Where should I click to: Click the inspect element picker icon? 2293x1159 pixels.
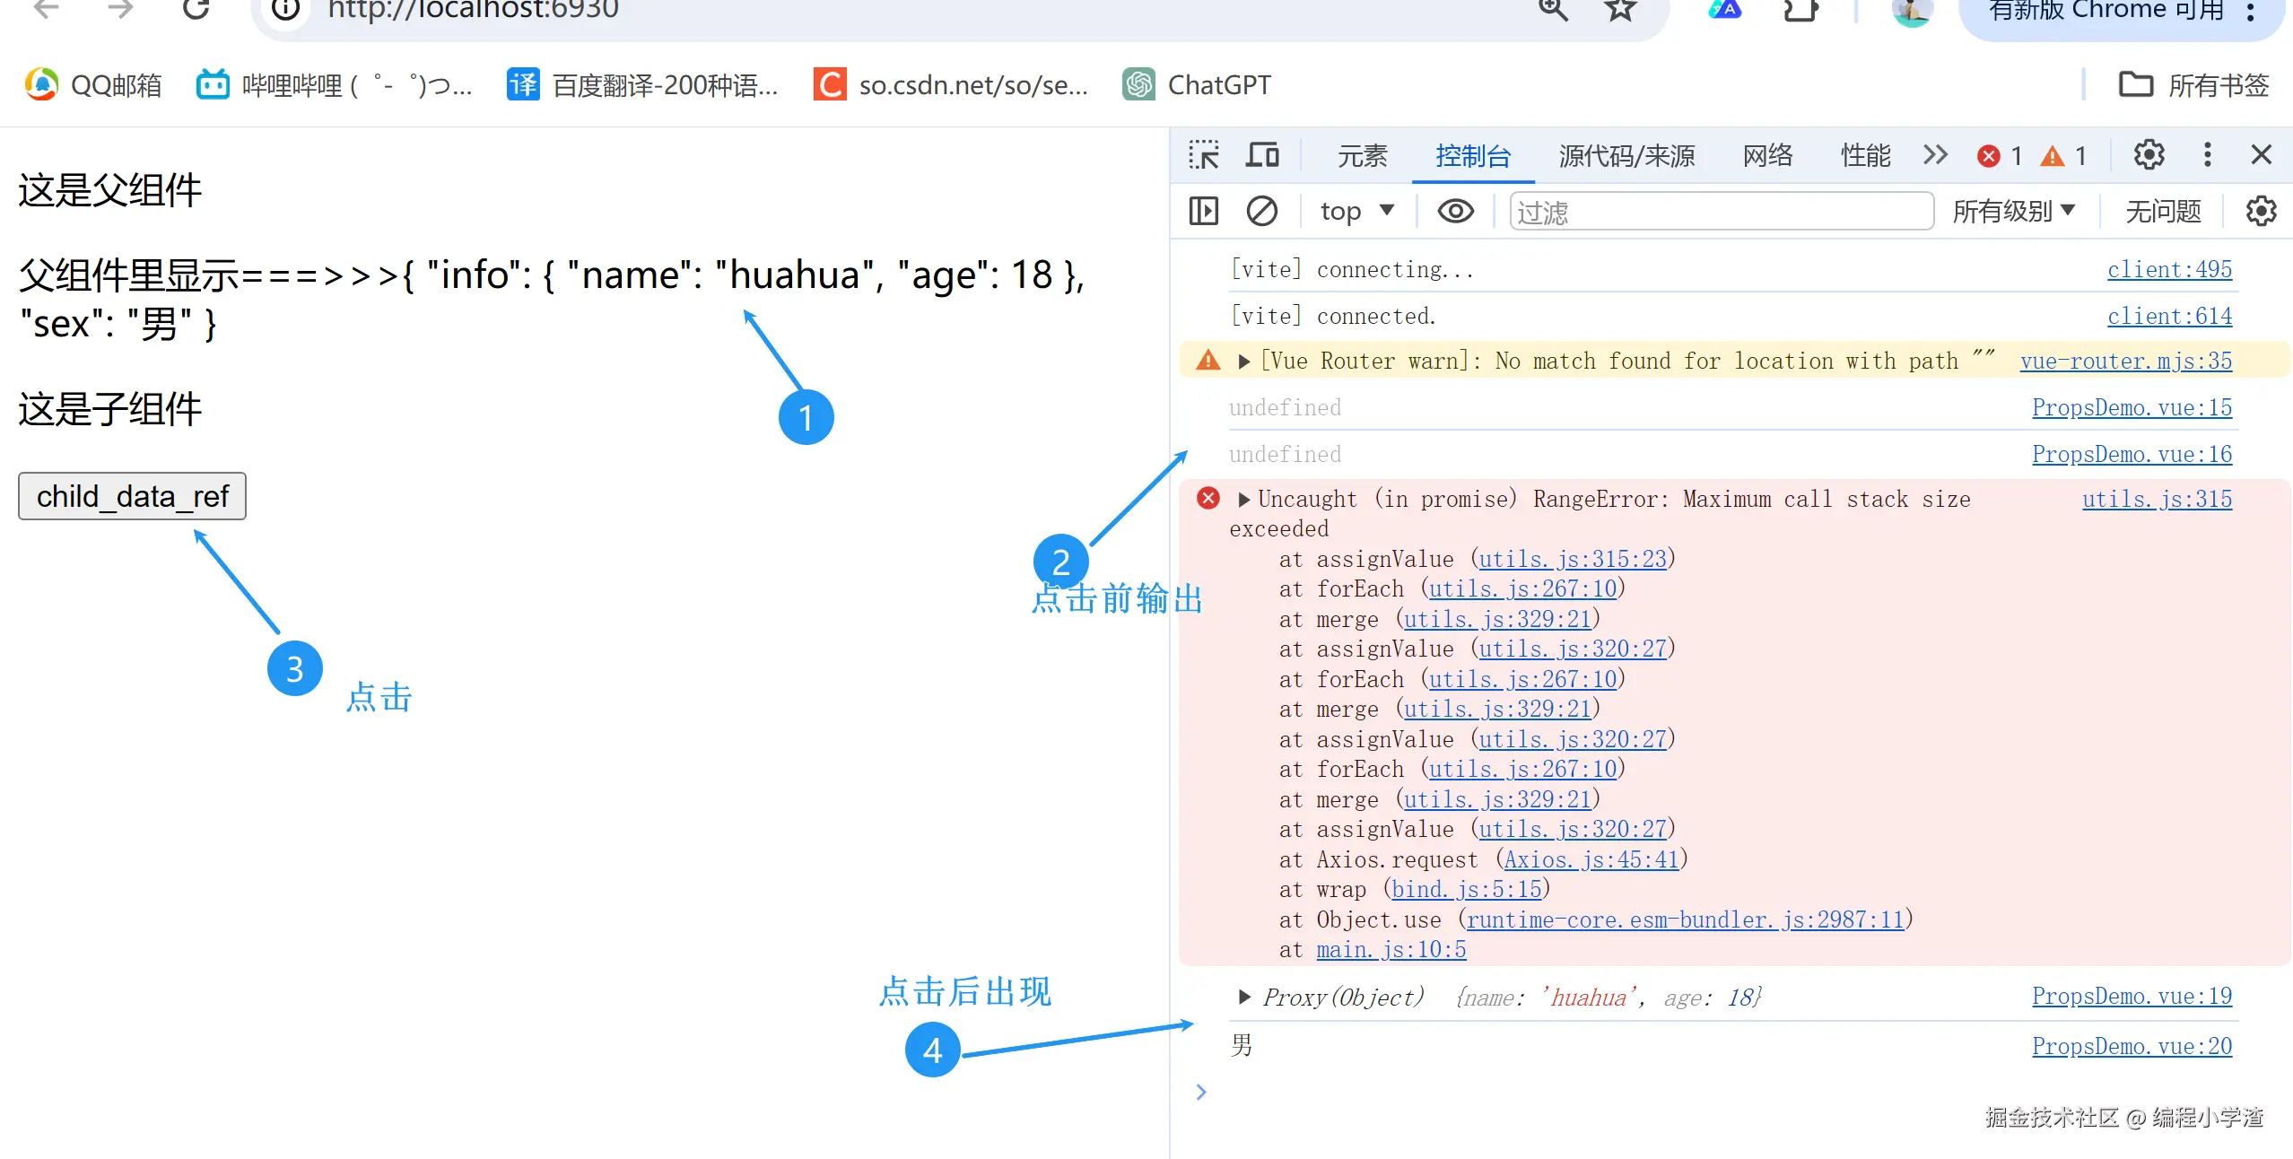[x=1203, y=155]
